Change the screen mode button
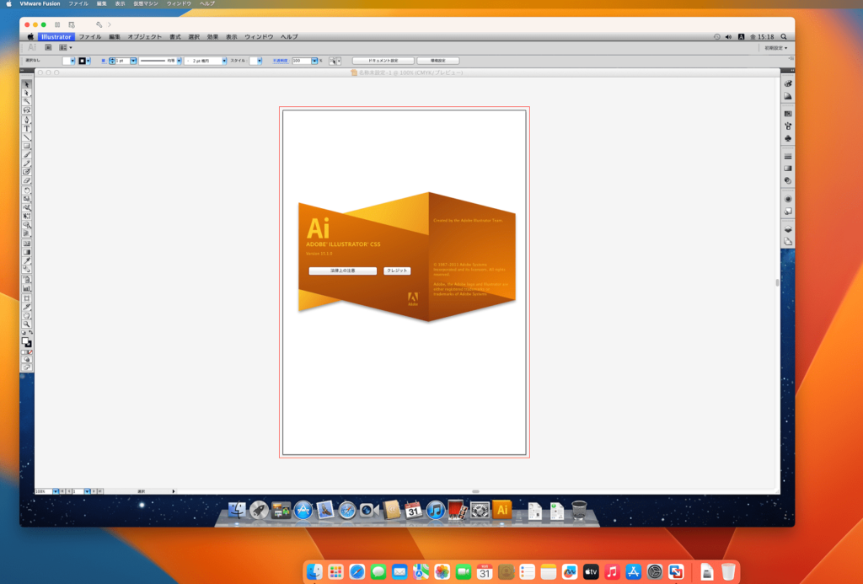Viewport: 863px width, 584px height. click(x=26, y=367)
